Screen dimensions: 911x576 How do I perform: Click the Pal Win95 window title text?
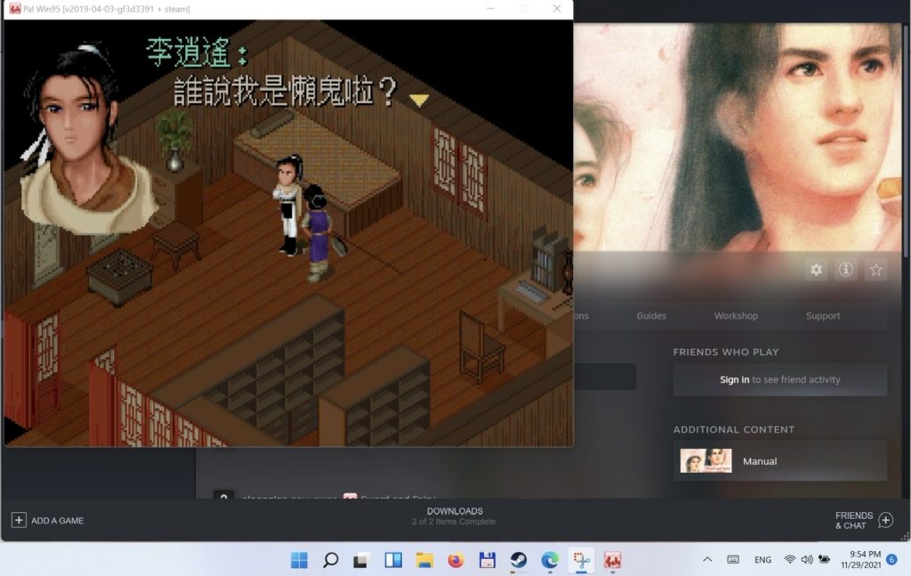coord(107,9)
